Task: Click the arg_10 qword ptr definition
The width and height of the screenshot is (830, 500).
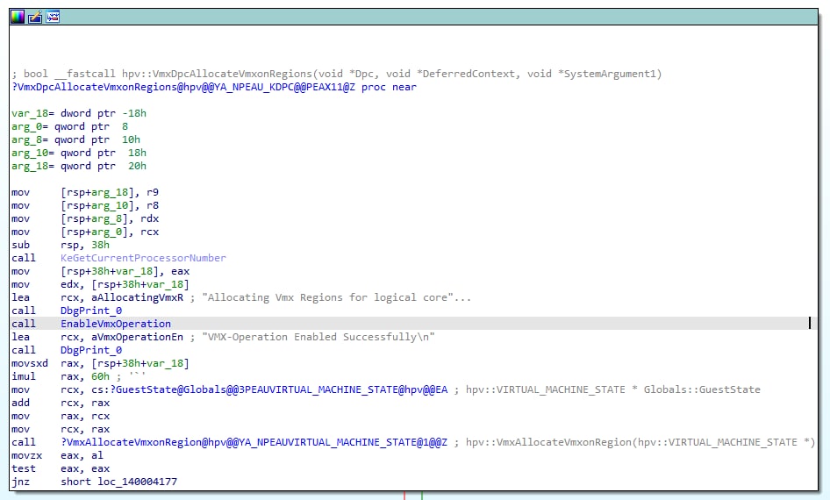Action: pos(79,153)
